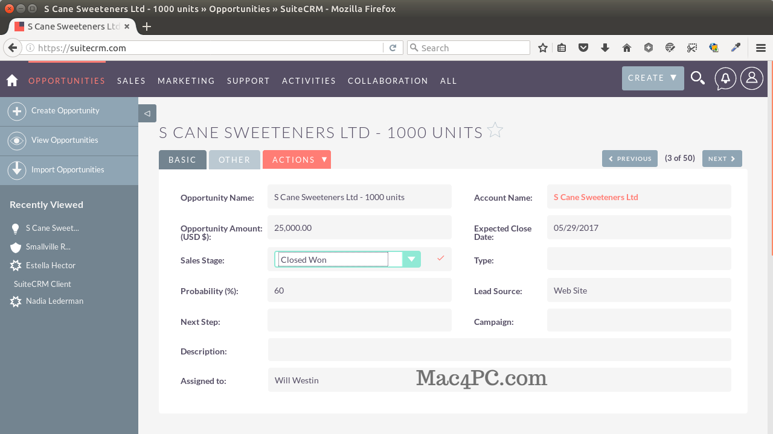Open the Sales Stage dropdown arrow
Screen dimensions: 773x434
[412, 259]
